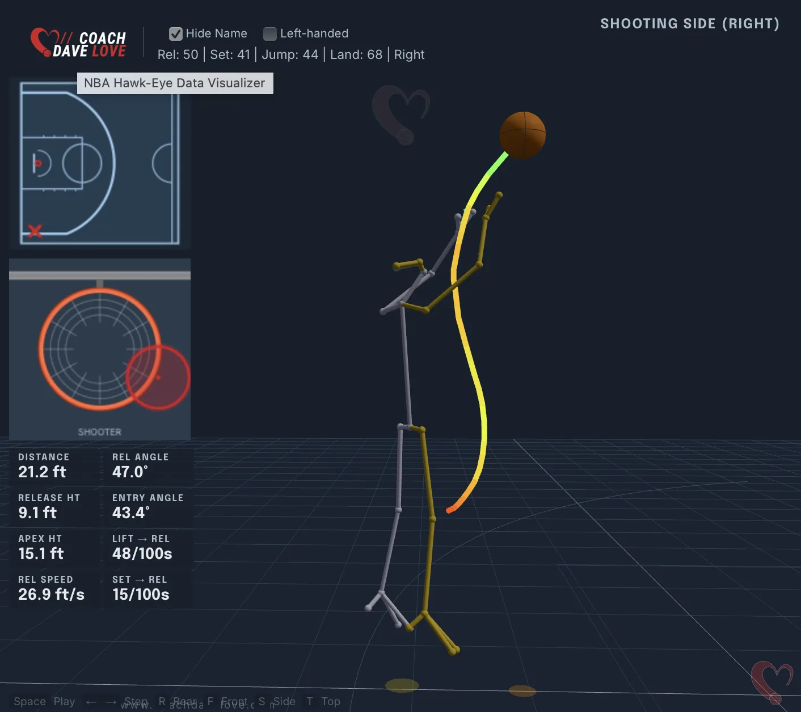Click the Entry Angle value '43.4°'

click(x=131, y=512)
